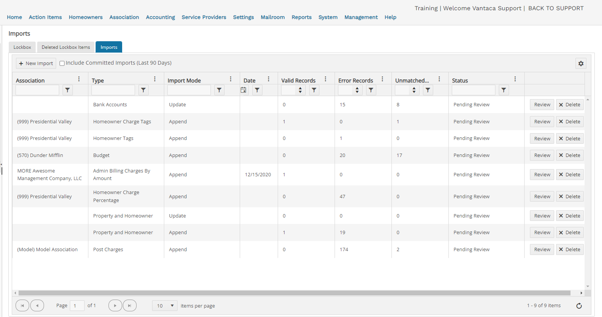Click the page number input field
602x317 pixels.
tap(77, 306)
